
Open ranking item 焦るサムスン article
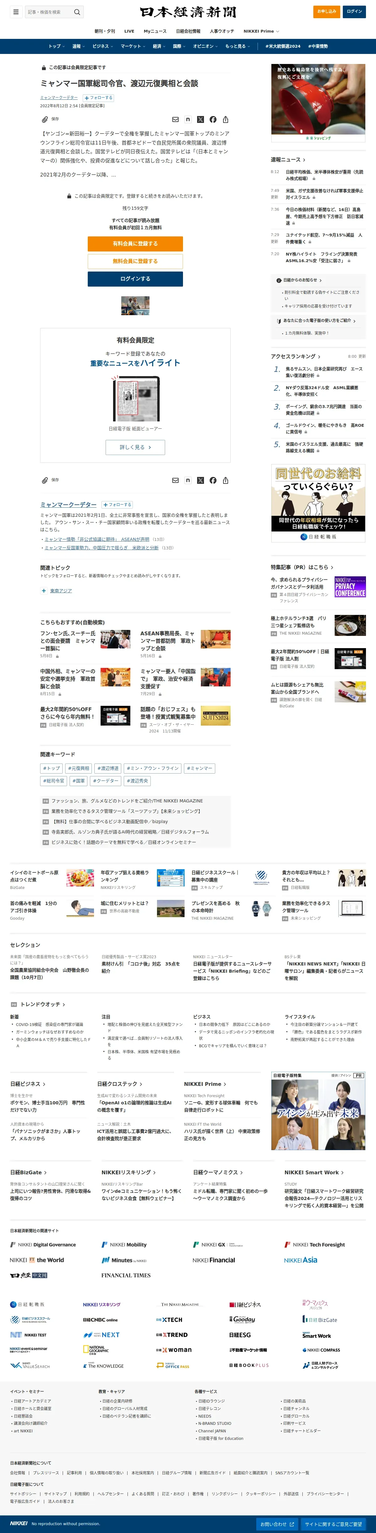point(324,372)
